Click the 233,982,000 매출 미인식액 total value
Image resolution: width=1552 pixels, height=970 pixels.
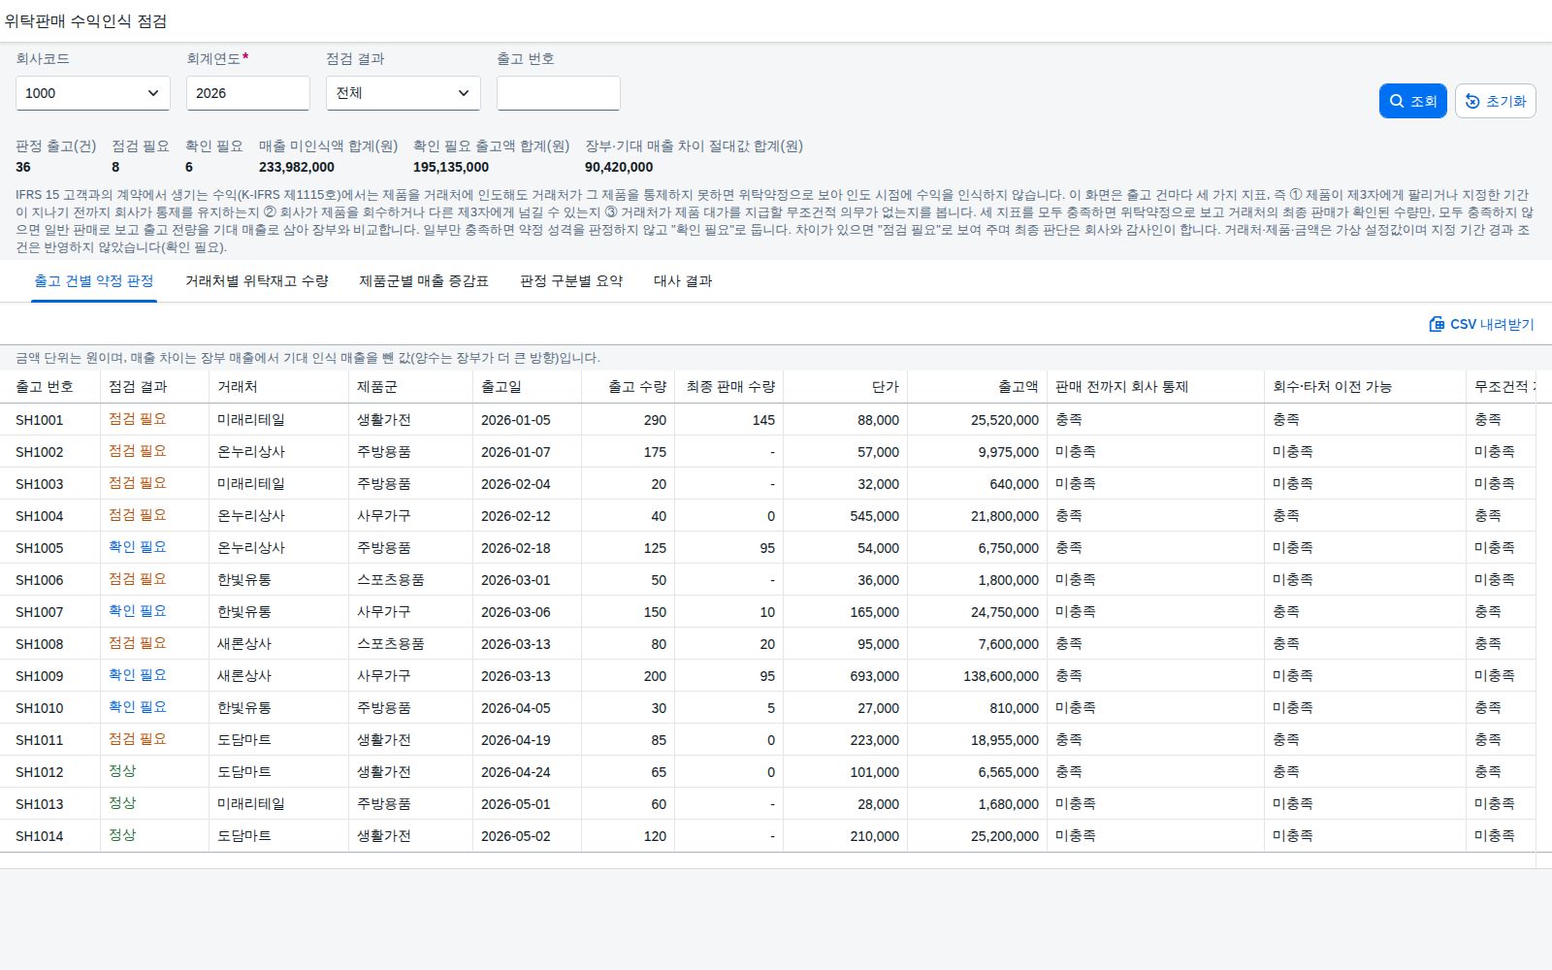pyautogui.click(x=297, y=167)
